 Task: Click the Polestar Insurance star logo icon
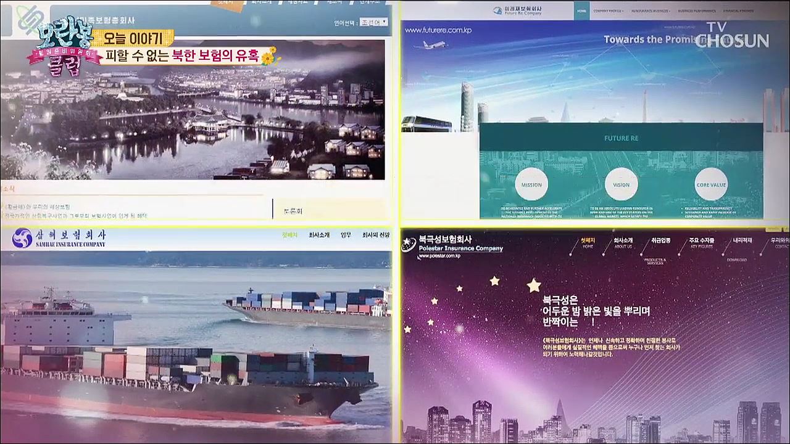click(408, 244)
